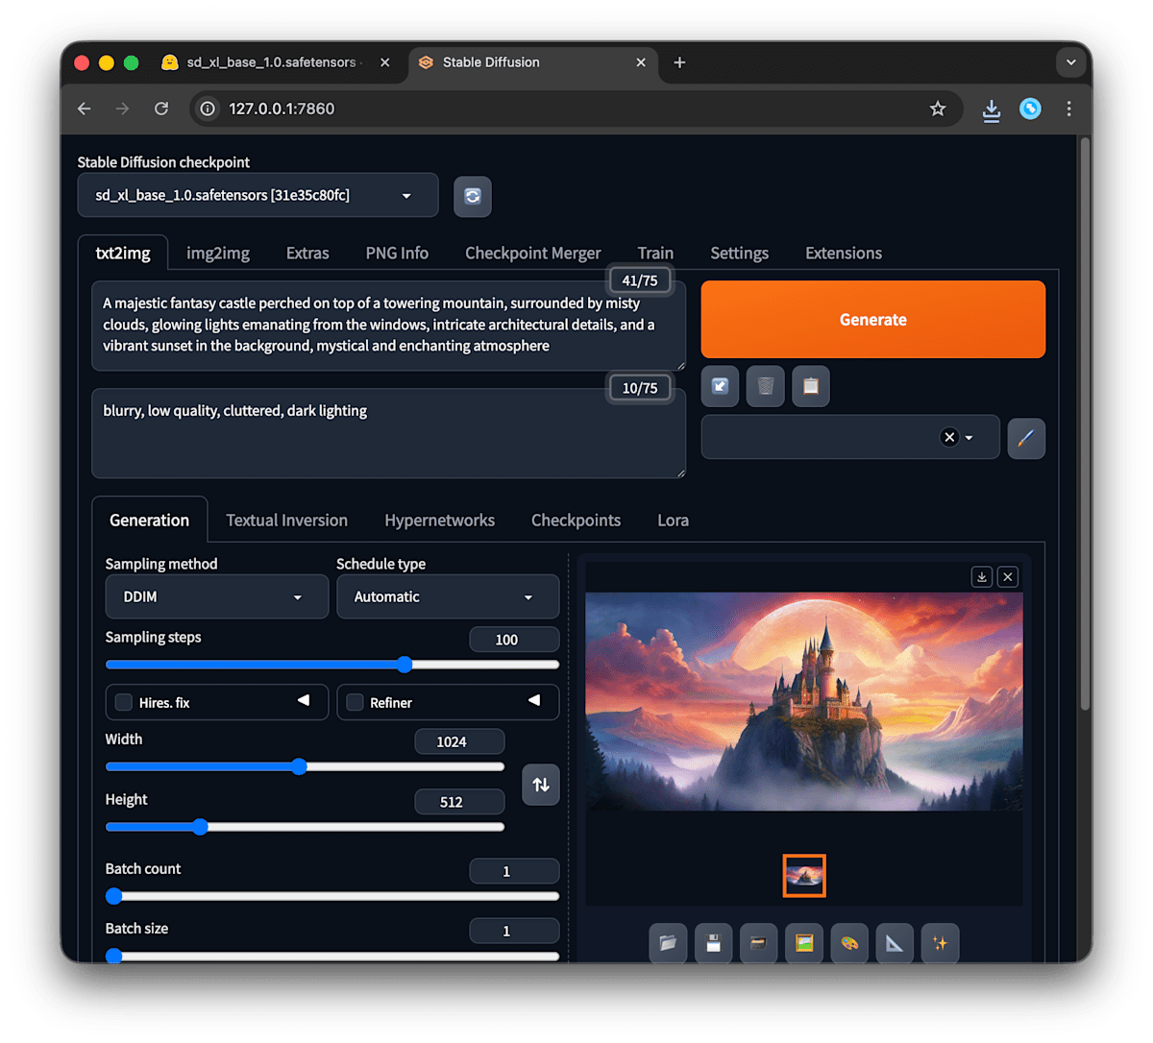Screen dimensions: 1153x1043
Task: Enable the Hires. fix checkbox
Action: click(124, 702)
